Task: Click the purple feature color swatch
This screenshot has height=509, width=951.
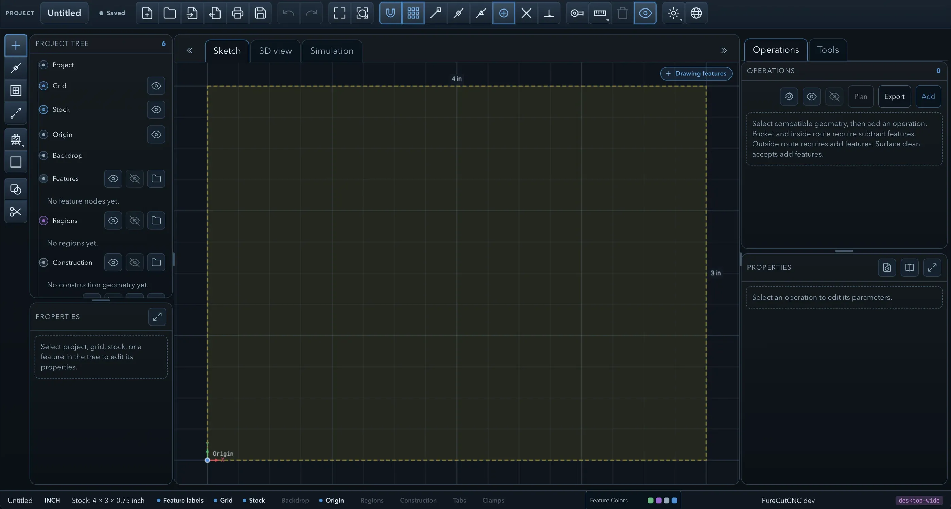Action: point(658,501)
